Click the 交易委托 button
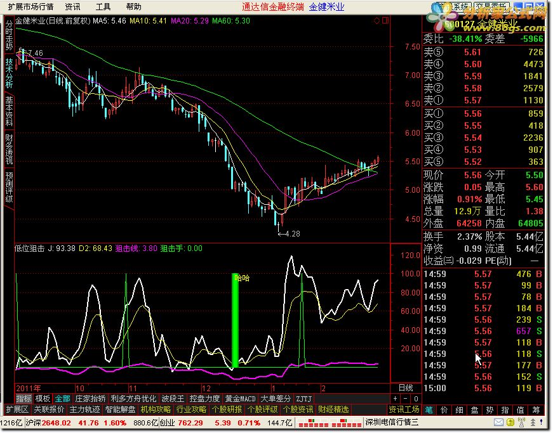 [x=491, y=6]
